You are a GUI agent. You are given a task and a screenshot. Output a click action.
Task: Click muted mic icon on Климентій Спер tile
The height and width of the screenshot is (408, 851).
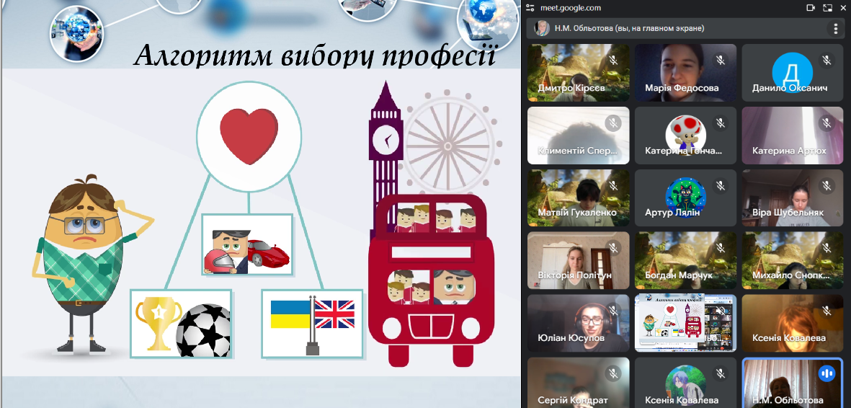pos(613,123)
